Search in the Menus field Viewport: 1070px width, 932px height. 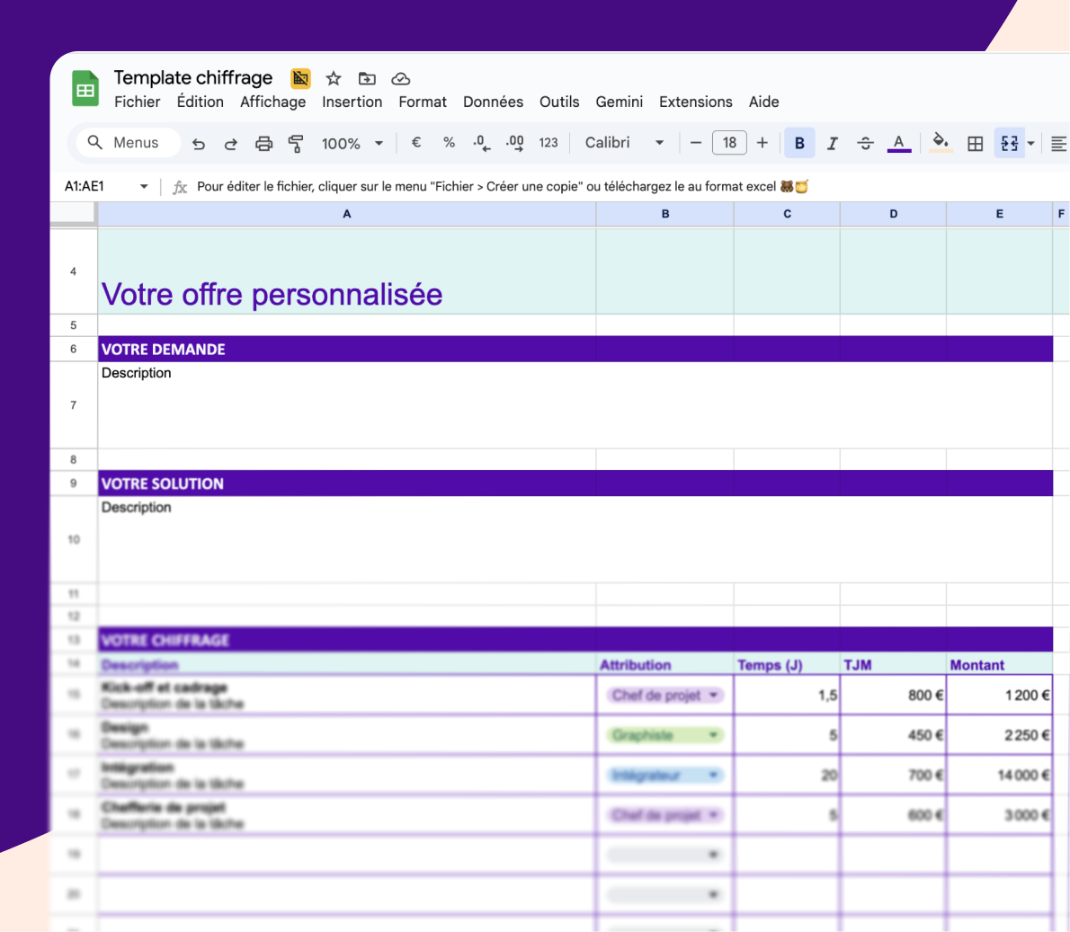[128, 143]
